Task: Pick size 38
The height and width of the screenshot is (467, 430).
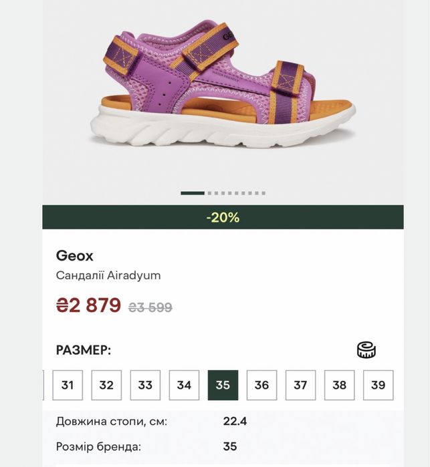Action: click(339, 385)
